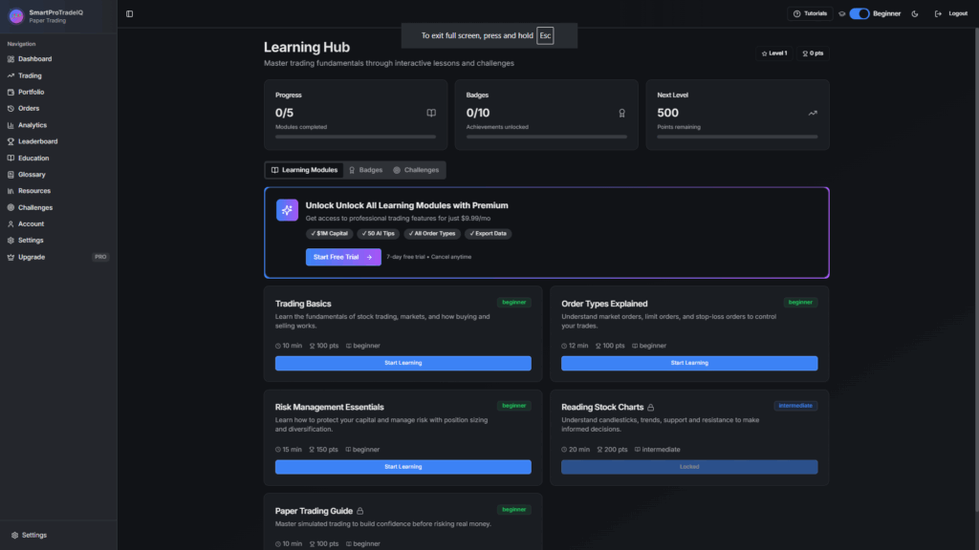Image resolution: width=979 pixels, height=550 pixels.
Task: Open Leaderboard in the sidebar navigation
Action: pos(37,141)
